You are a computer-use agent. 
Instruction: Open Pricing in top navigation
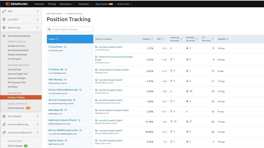(x=52, y=4)
